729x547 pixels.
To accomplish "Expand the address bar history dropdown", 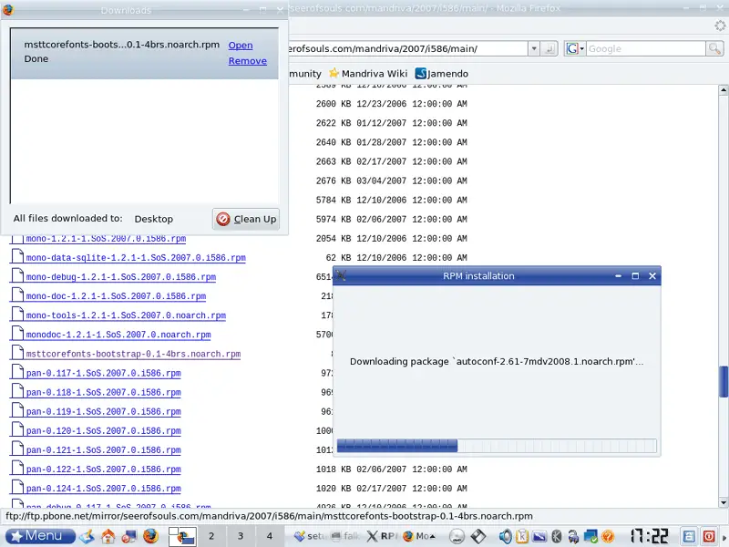I will point(534,48).
